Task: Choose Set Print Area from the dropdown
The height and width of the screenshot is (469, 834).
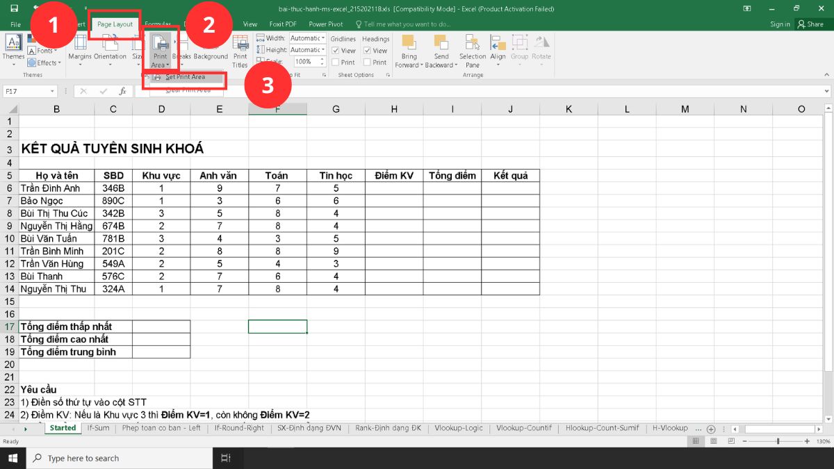Action: pyautogui.click(x=185, y=76)
